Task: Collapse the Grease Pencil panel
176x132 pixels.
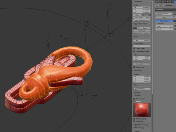Action: click(134, 23)
